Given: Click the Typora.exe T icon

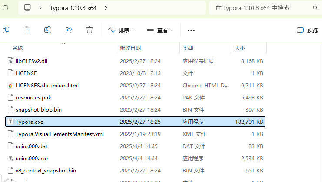Looking at the screenshot, I should pos(10,122).
